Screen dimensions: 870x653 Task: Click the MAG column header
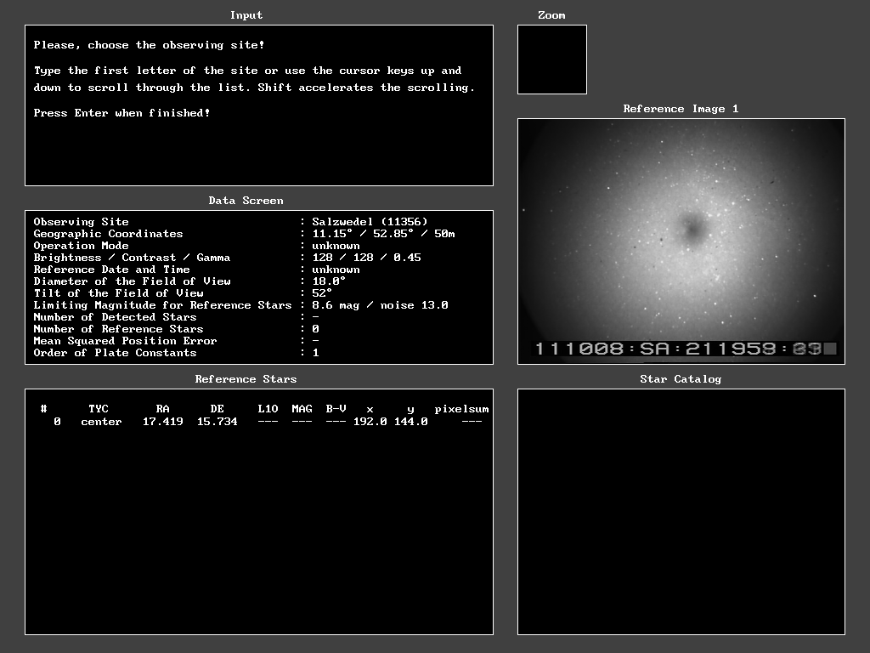point(302,409)
